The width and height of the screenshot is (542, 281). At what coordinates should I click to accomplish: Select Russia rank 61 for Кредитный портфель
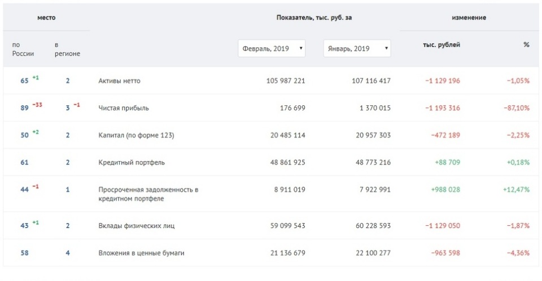24,163
